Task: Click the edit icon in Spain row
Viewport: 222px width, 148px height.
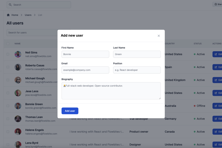Action: click(x=215, y=67)
